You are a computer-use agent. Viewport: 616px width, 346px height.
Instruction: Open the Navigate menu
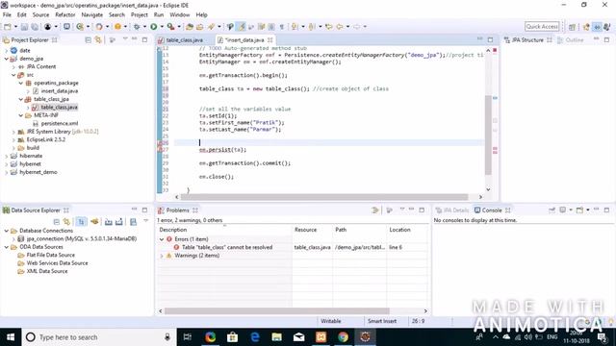coord(92,15)
